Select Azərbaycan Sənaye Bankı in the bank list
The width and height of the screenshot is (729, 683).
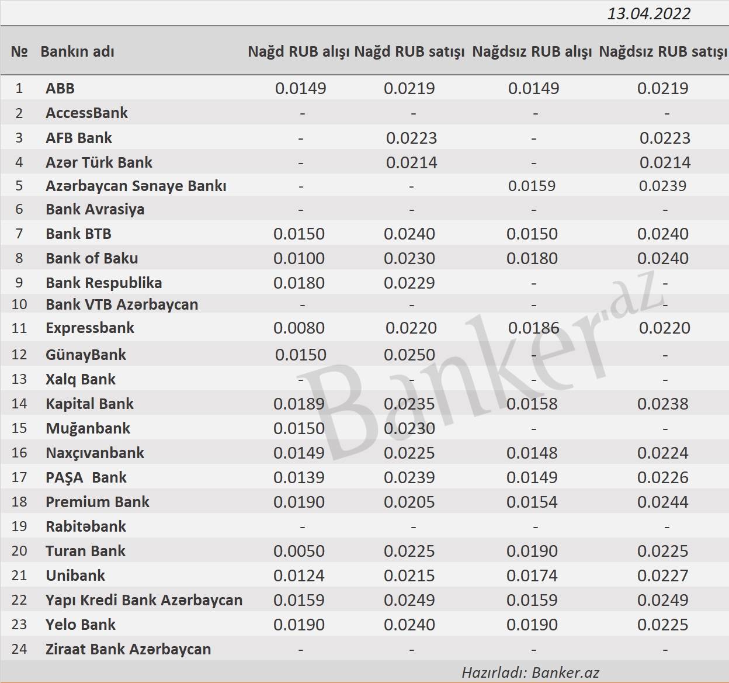coord(136,186)
